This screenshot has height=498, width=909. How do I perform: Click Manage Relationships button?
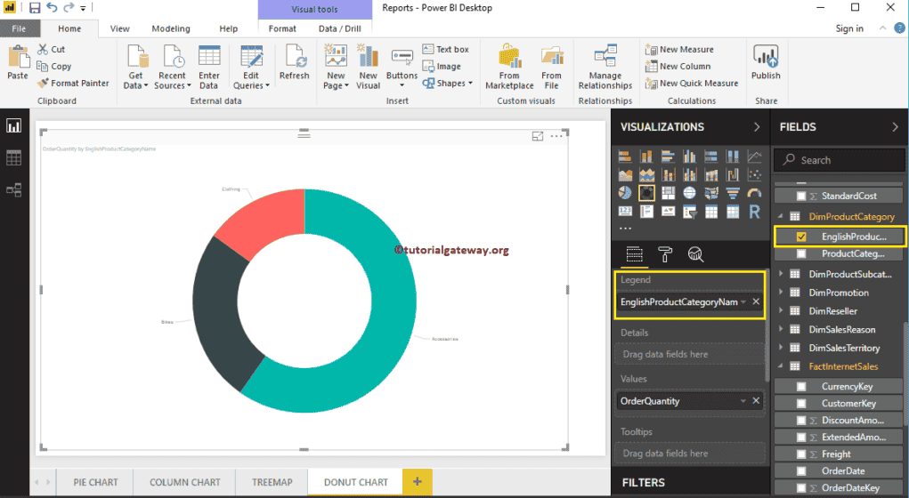point(605,67)
